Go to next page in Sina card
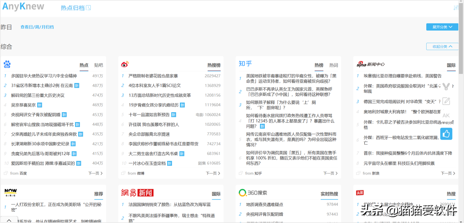This screenshot has width=464, height=223. [448, 173]
